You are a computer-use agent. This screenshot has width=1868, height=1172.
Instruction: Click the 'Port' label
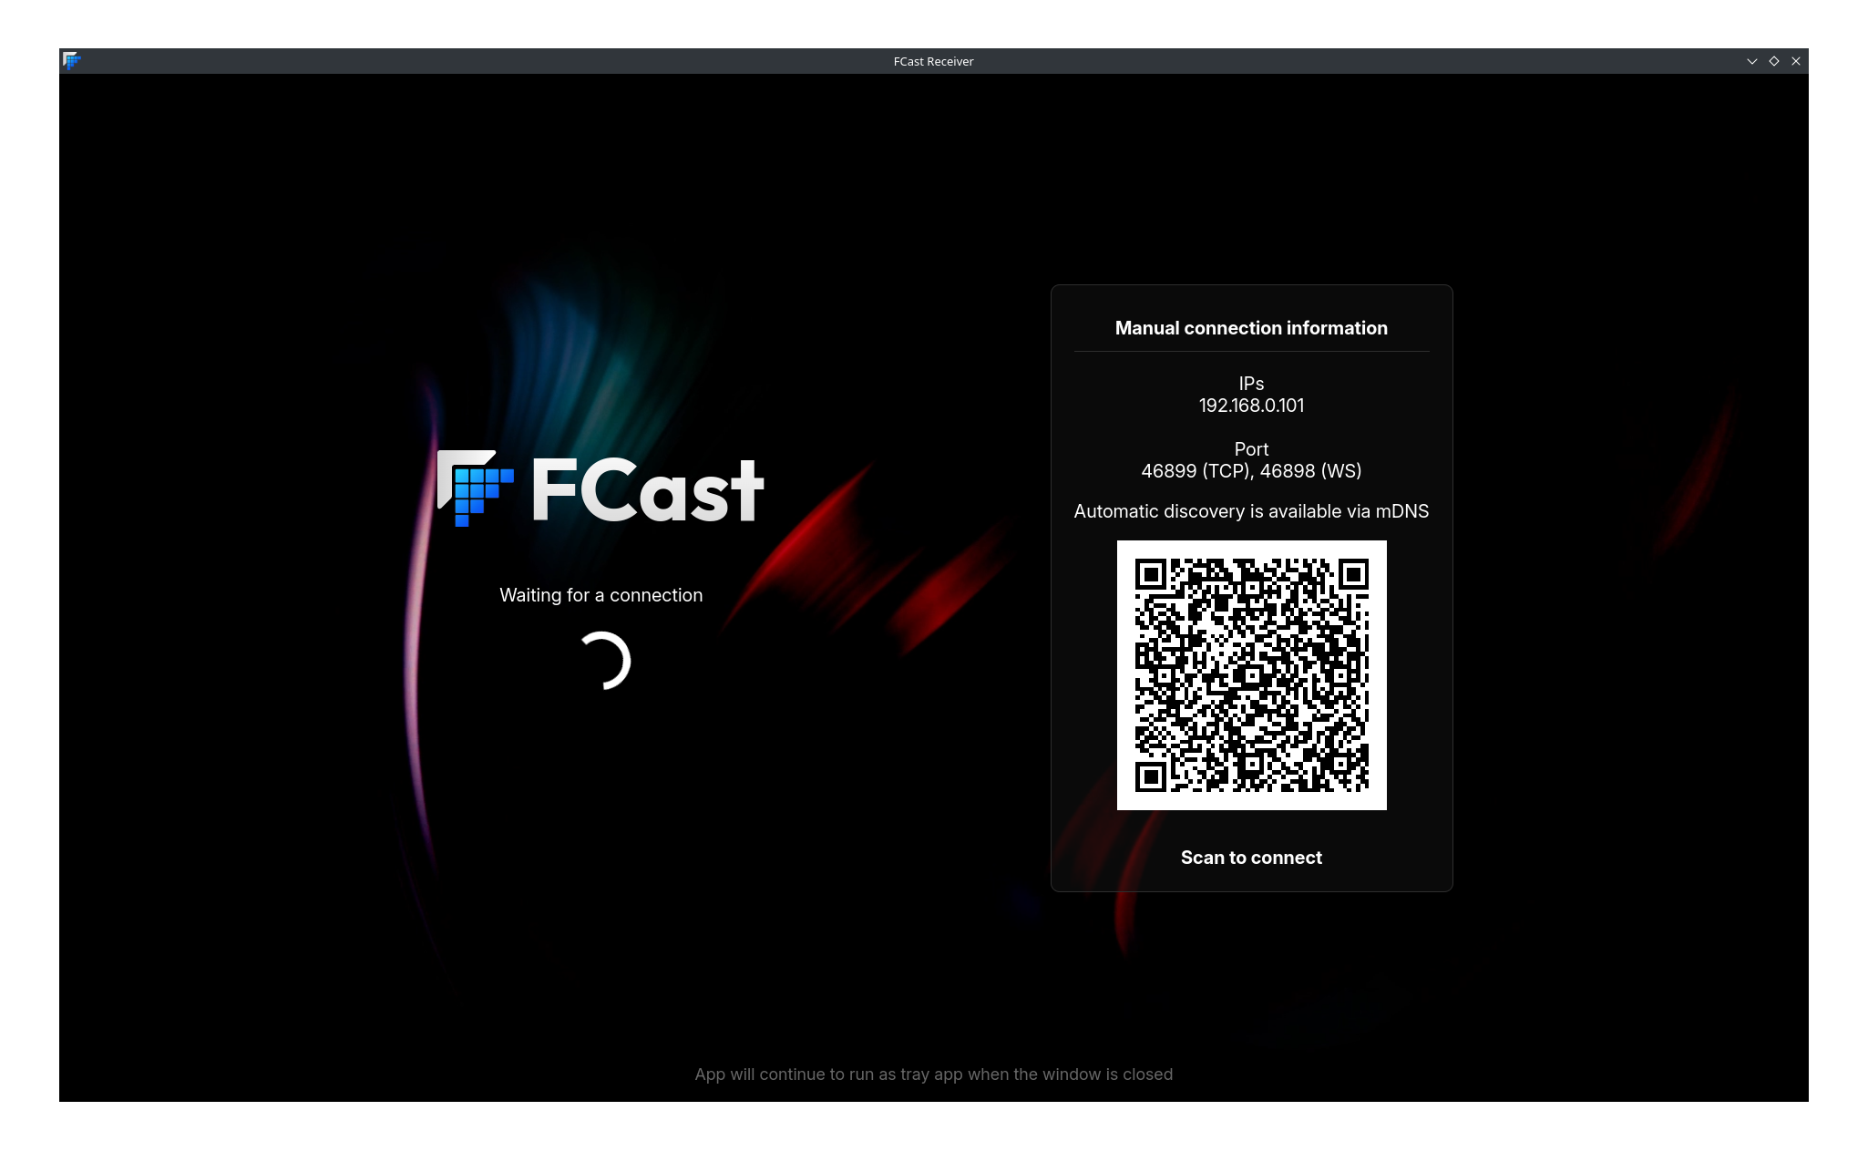pos(1251,449)
